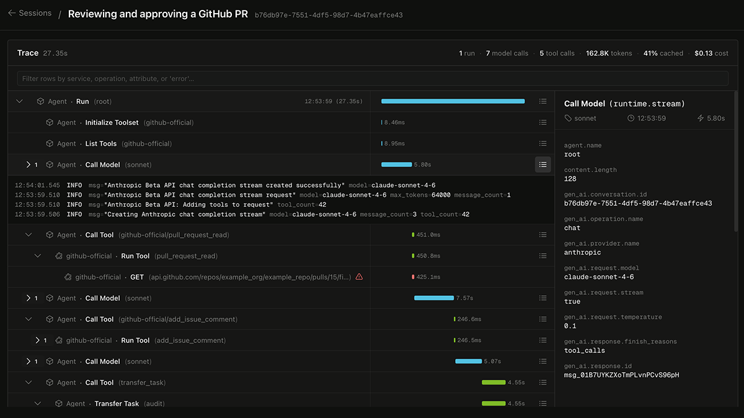Screen dimensions: 744x418
Task: Collapse Call Tool github-official/pull_request_read row
Action: pyautogui.click(x=29, y=235)
